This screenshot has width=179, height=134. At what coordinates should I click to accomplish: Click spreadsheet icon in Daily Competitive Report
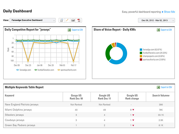tap(69, 30)
